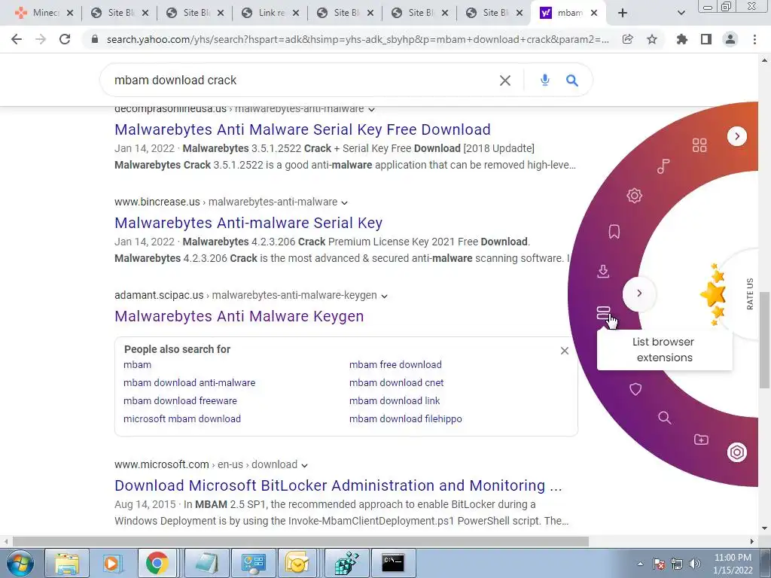The height and width of the screenshot is (578, 771).
Task: Open Chrome from the taskbar
Action: 157,563
